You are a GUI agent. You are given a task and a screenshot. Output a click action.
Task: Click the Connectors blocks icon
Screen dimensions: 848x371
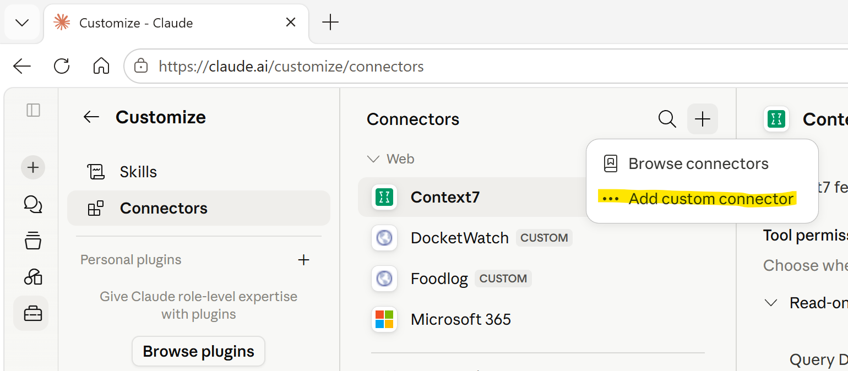pos(96,208)
